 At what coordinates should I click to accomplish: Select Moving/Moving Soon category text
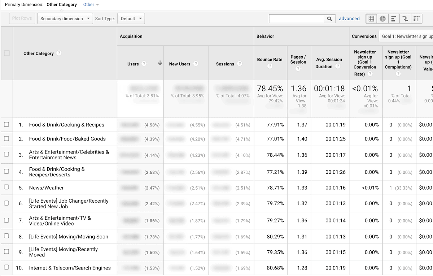point(69,237)
